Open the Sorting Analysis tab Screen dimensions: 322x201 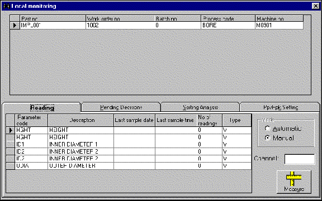click(x=201, y=107)
